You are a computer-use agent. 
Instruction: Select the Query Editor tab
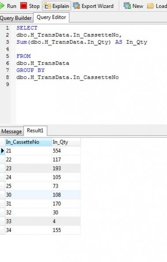point(51,17)
